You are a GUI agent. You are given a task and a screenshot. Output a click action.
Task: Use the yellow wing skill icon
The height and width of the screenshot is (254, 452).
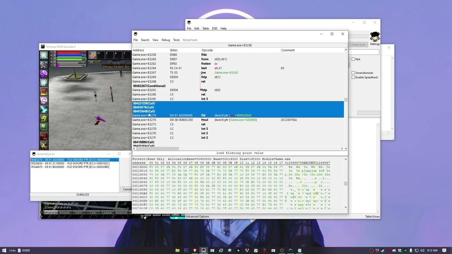pos(44,145)
